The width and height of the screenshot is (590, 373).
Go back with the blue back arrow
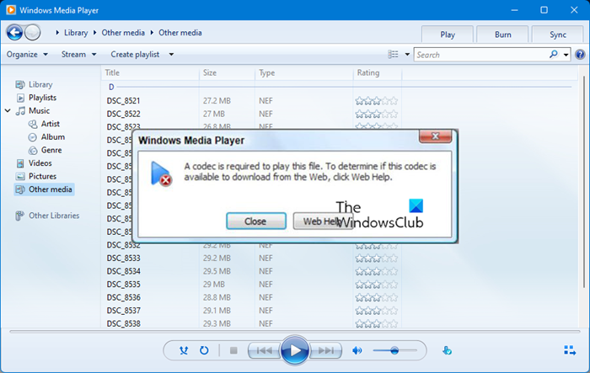[14, 33]
